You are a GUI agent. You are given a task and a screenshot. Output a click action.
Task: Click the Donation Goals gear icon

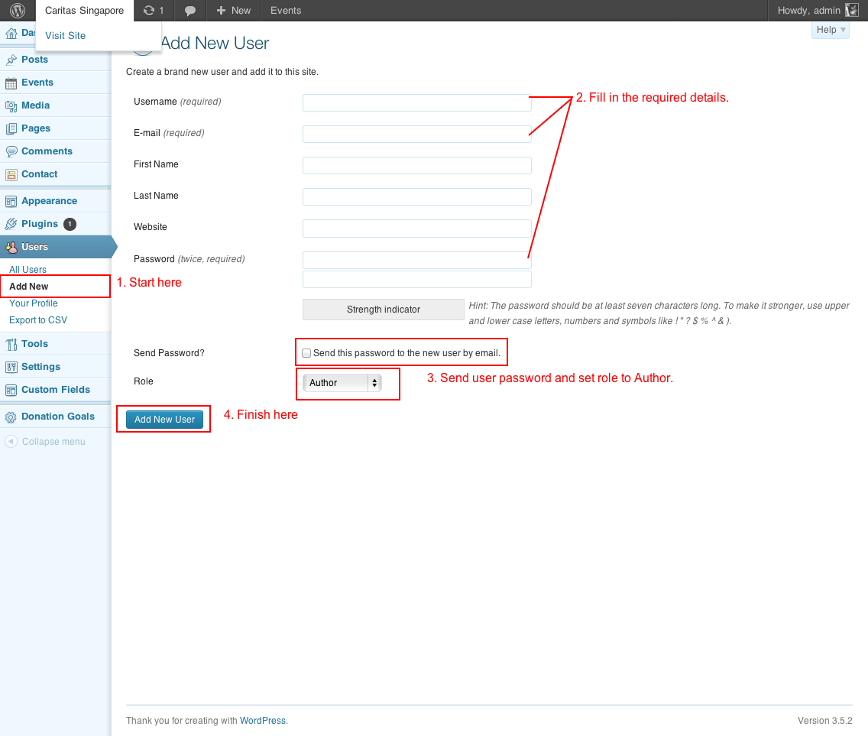(x=11, y=417)
